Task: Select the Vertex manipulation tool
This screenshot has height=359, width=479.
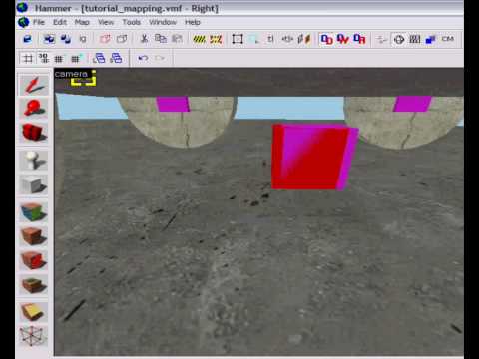Action: pos(34,336)
